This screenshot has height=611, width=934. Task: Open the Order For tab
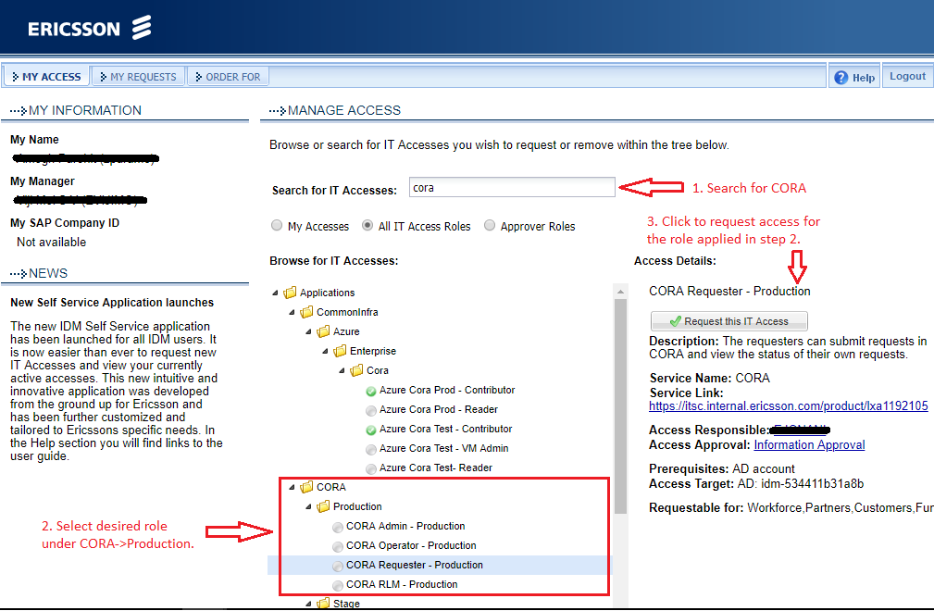pos(228,77)
